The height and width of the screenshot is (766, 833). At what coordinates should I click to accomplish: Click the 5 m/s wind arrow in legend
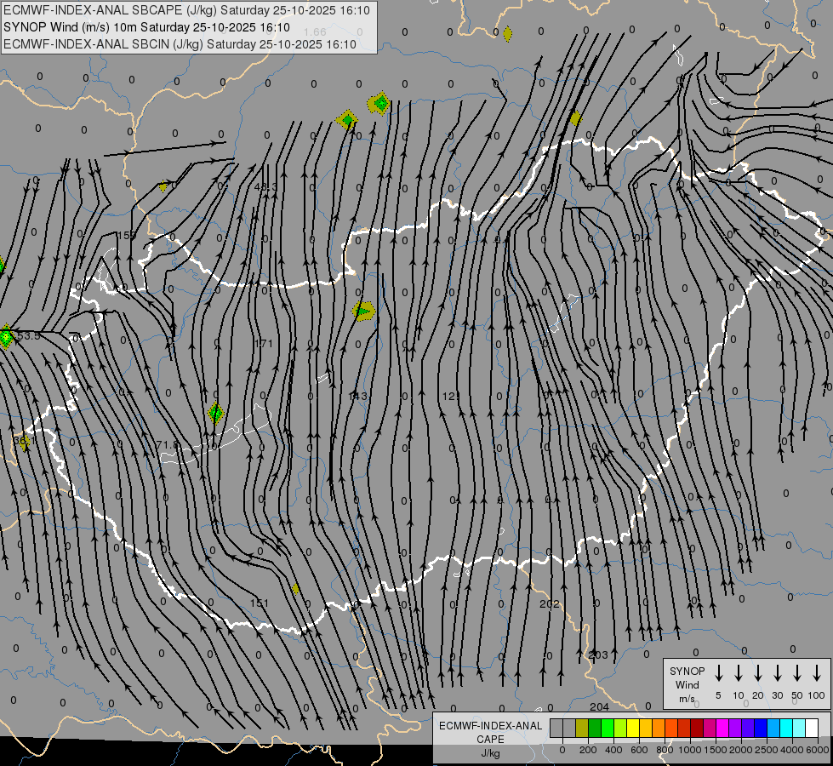tap(718, 672)
